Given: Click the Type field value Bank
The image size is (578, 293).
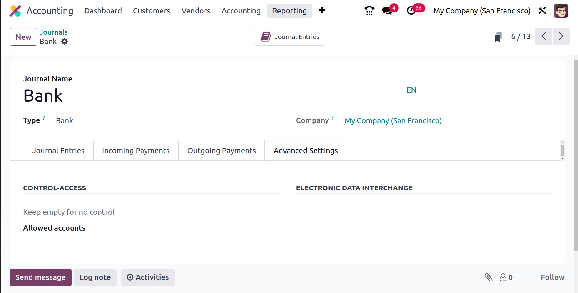Looking at the screenshot, I should (x=64, y=120).
